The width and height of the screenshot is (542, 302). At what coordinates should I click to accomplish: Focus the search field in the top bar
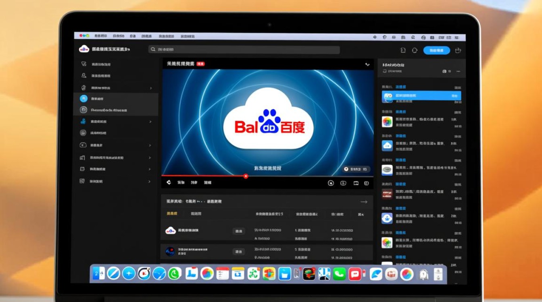click(244, 50)
